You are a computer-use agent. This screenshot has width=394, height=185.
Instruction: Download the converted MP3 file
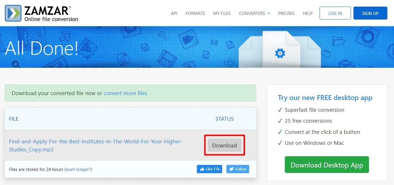point(224,145)
